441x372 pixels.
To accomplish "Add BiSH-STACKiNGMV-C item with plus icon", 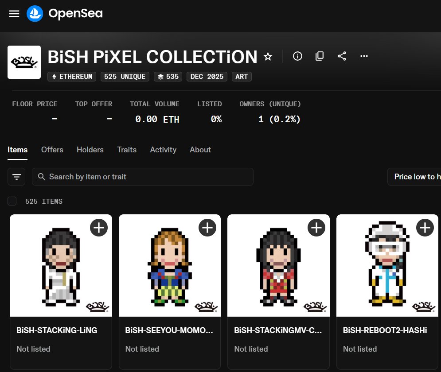I will tap(316, 228).
